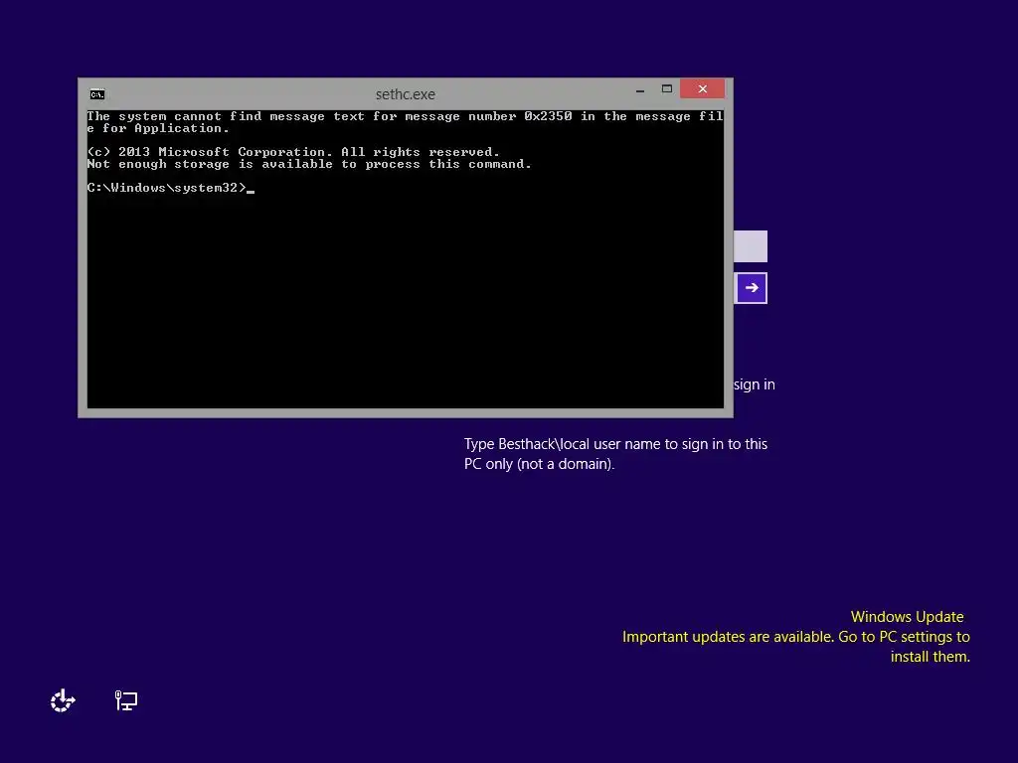
Task: Click the "Type Besthack\local user name" hint
Action: 615,453
